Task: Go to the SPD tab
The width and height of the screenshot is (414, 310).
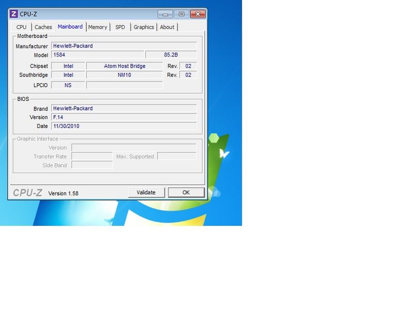Action: (120, 27)
